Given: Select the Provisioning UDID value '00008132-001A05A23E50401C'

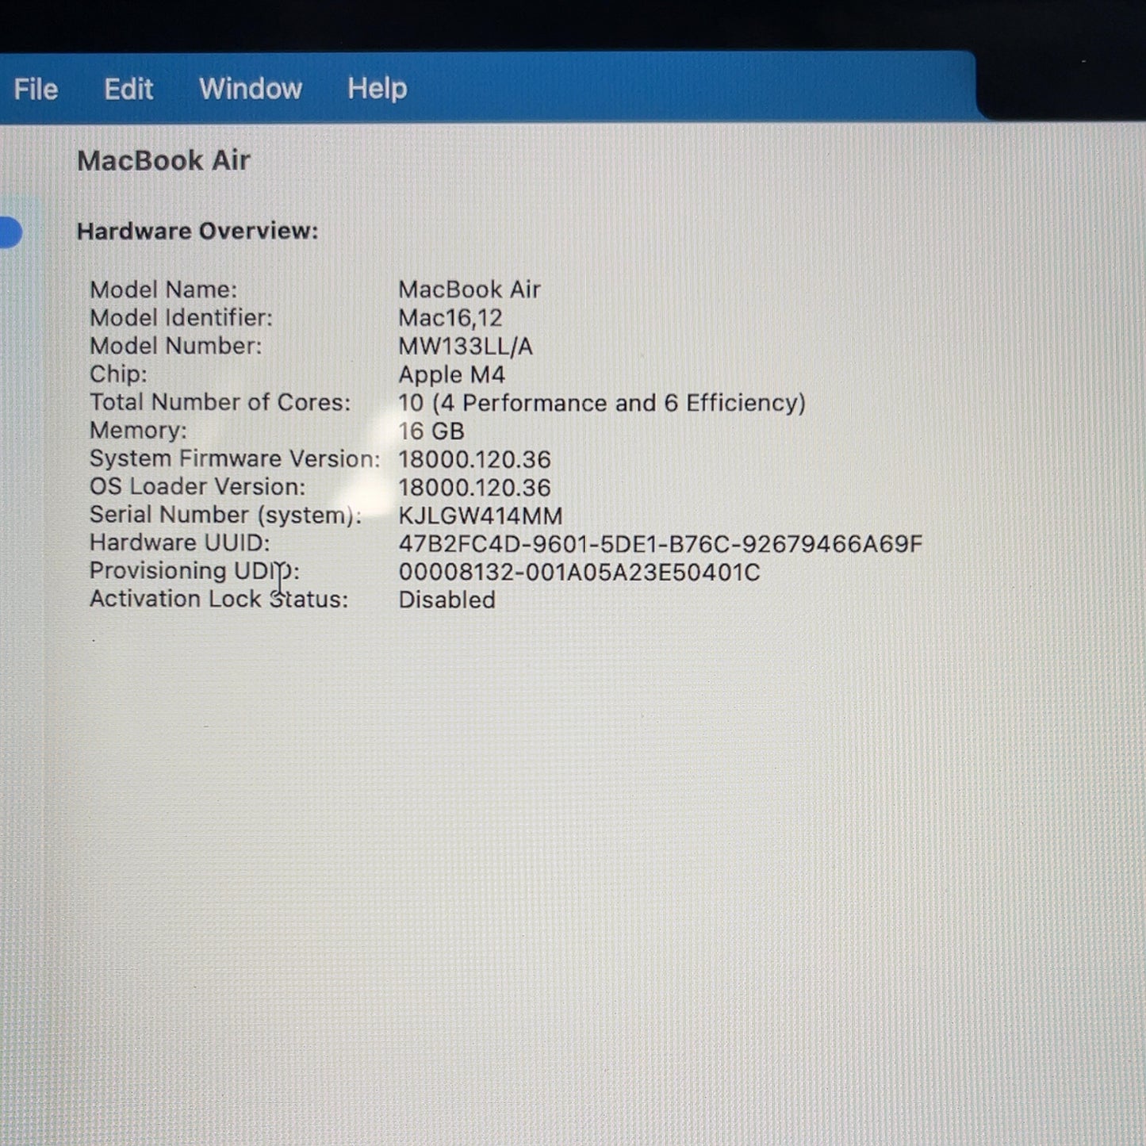Looking at the screenshot, I should (579, 573).
